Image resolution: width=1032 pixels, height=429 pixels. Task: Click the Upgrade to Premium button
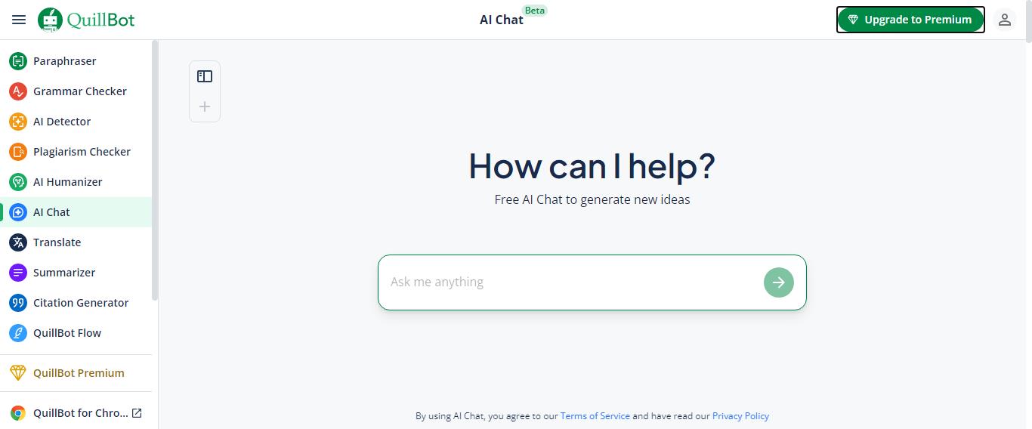pyautogui.click(x=910, y=20)
